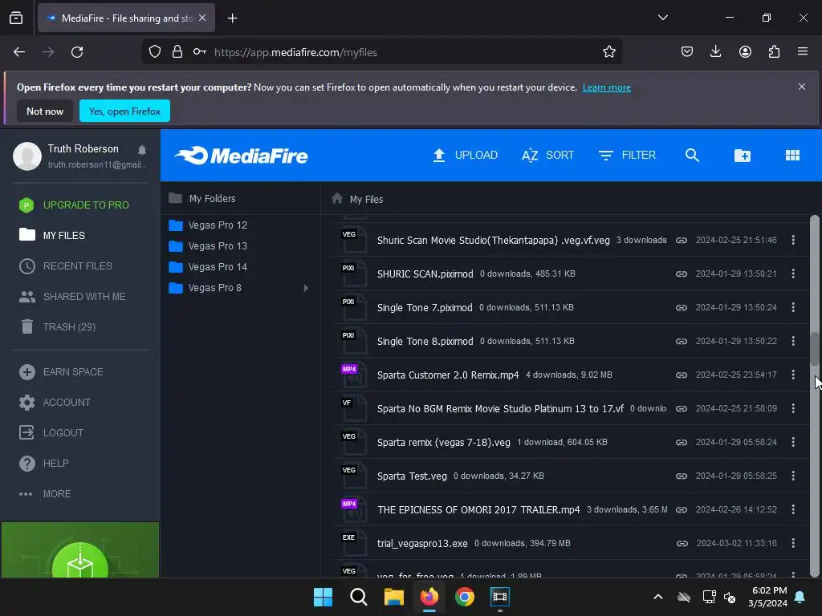This screenshot has width=822, height=616.
Task: Open a new browser tab
Action: tap(232, 18)
